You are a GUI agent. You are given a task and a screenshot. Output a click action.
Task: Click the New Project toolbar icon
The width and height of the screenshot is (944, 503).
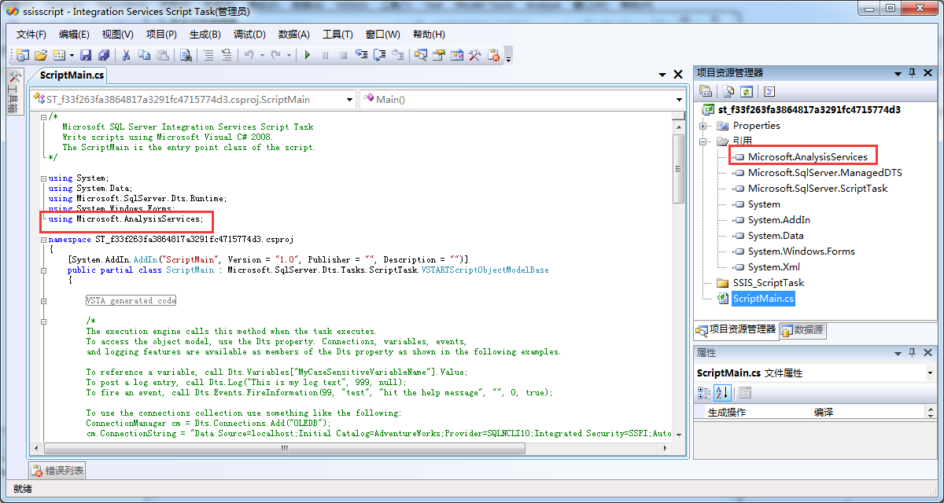tap(23, 55)
